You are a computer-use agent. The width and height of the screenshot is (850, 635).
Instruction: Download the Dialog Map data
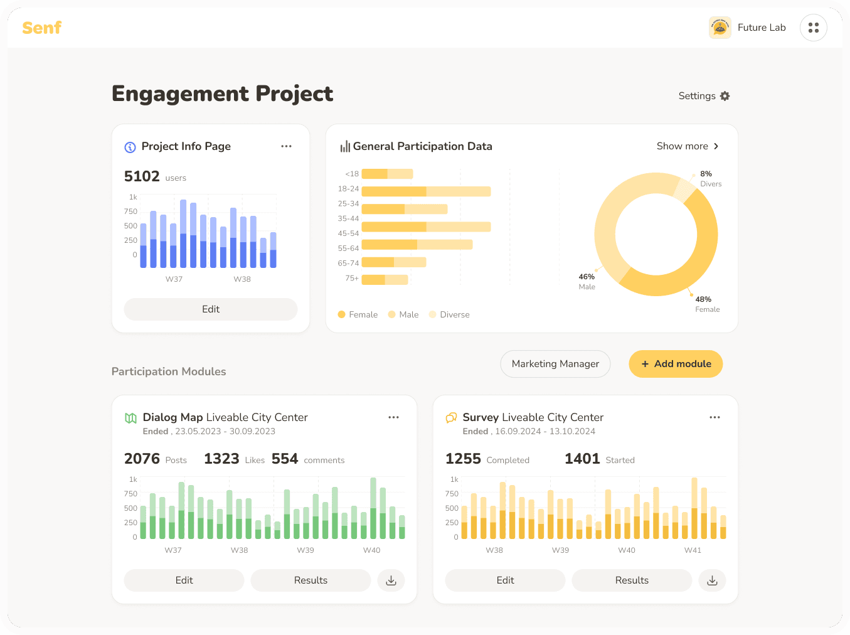(x=391, y=580)
